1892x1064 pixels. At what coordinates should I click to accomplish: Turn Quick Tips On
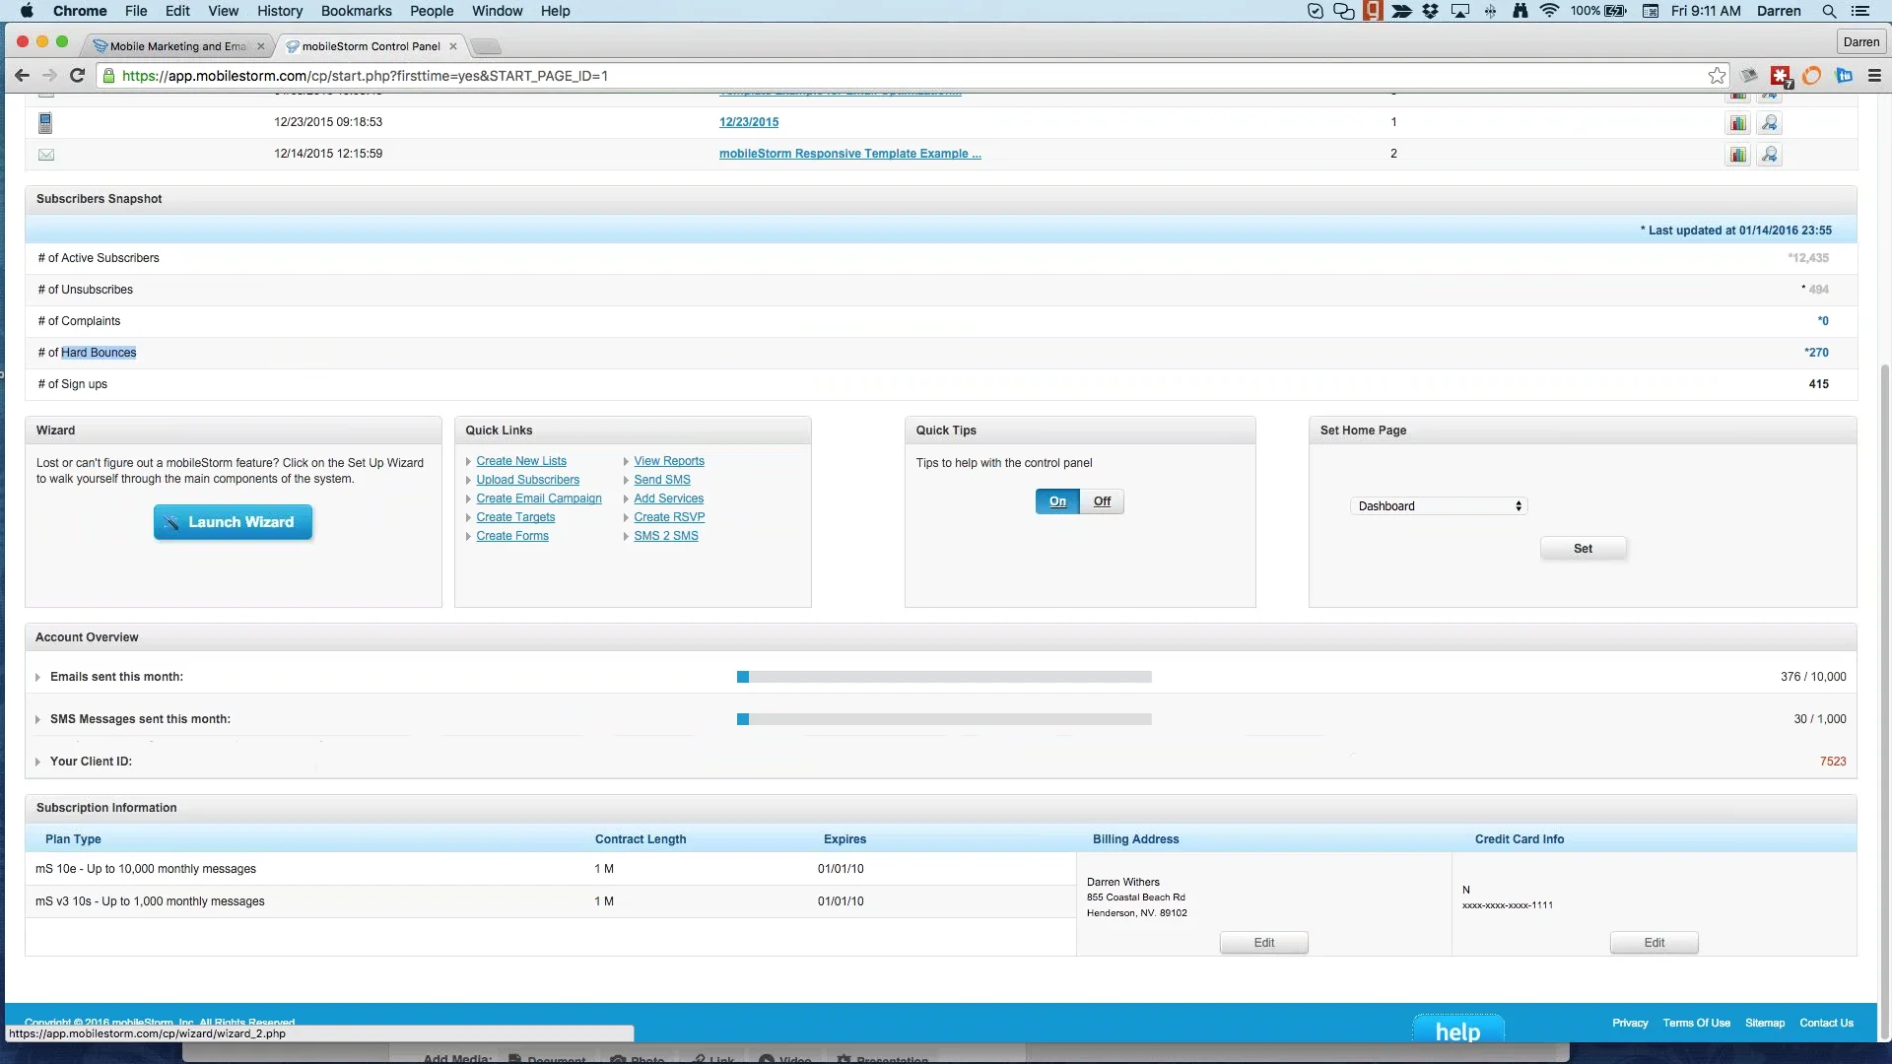tap(1057, 500)
